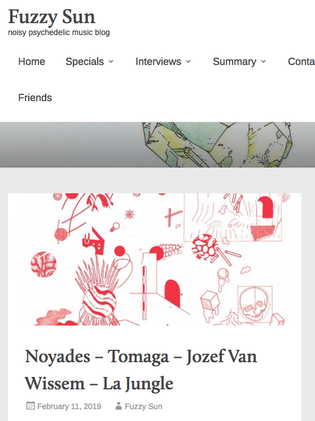Click the February 11, 2019 date link

tap(69, 406)
